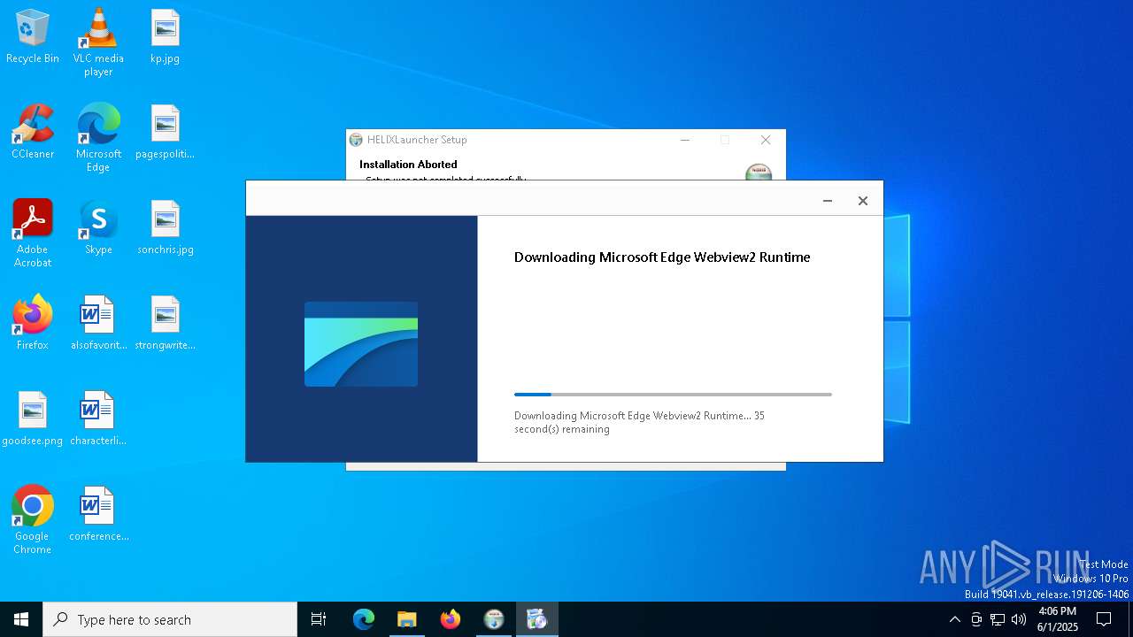Screen dimensions: 1133x637
Task: Click the taskbar search box
Action: (170, 619)
